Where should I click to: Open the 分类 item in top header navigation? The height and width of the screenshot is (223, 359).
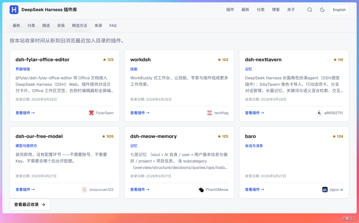[260, 10]
